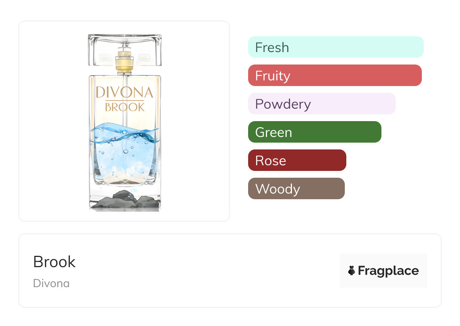Click the Fragplace logo text
460x326 pixels.
(x=388, y=271)
